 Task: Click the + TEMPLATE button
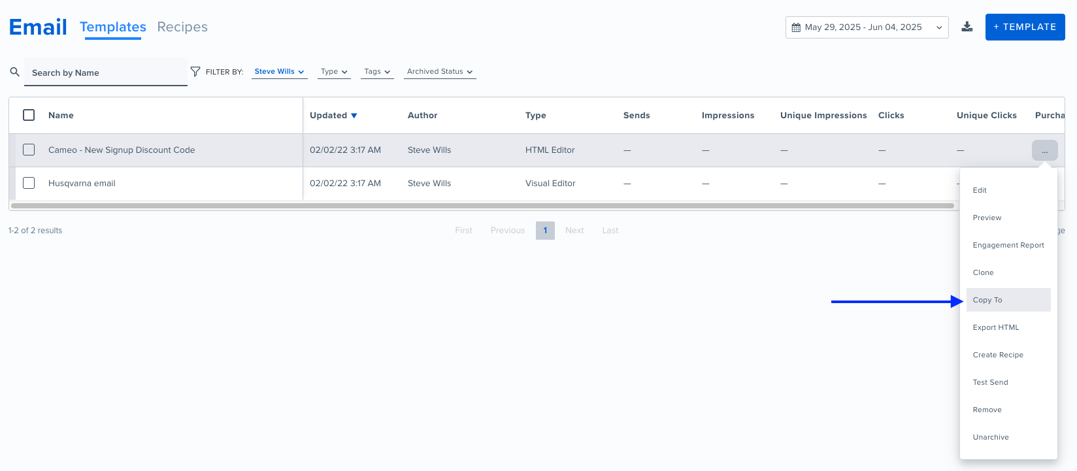click(x=1025, y=27)
